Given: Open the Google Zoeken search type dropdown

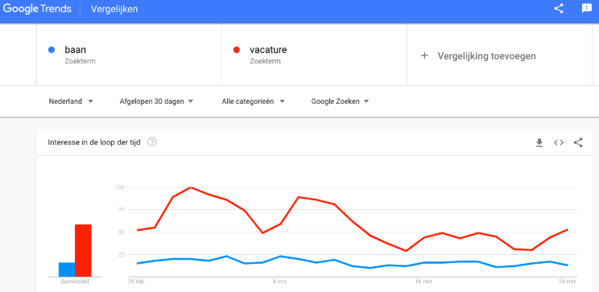Looking at the screenshot, I should tap(340, 101).
